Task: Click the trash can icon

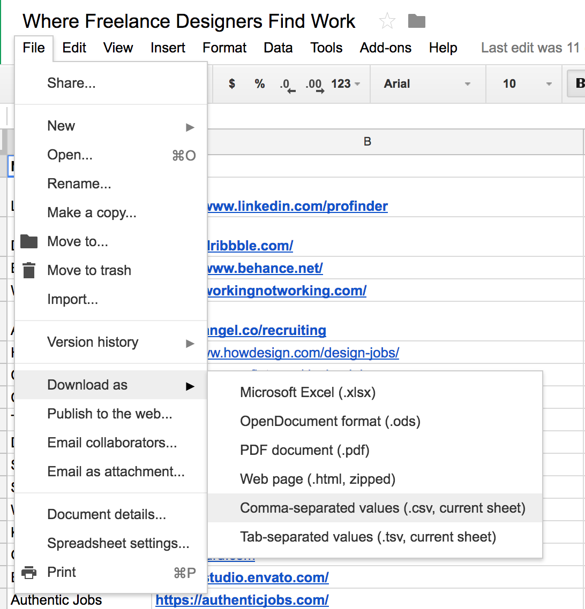Action: click(29, 270)
